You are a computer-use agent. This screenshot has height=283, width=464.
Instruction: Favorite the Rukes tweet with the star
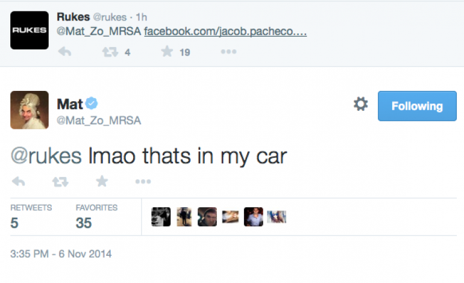click(x=167, y=52)
